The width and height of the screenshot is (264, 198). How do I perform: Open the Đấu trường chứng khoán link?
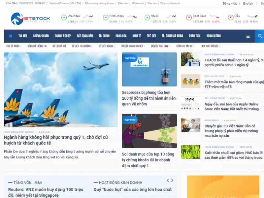coord(99,3)
